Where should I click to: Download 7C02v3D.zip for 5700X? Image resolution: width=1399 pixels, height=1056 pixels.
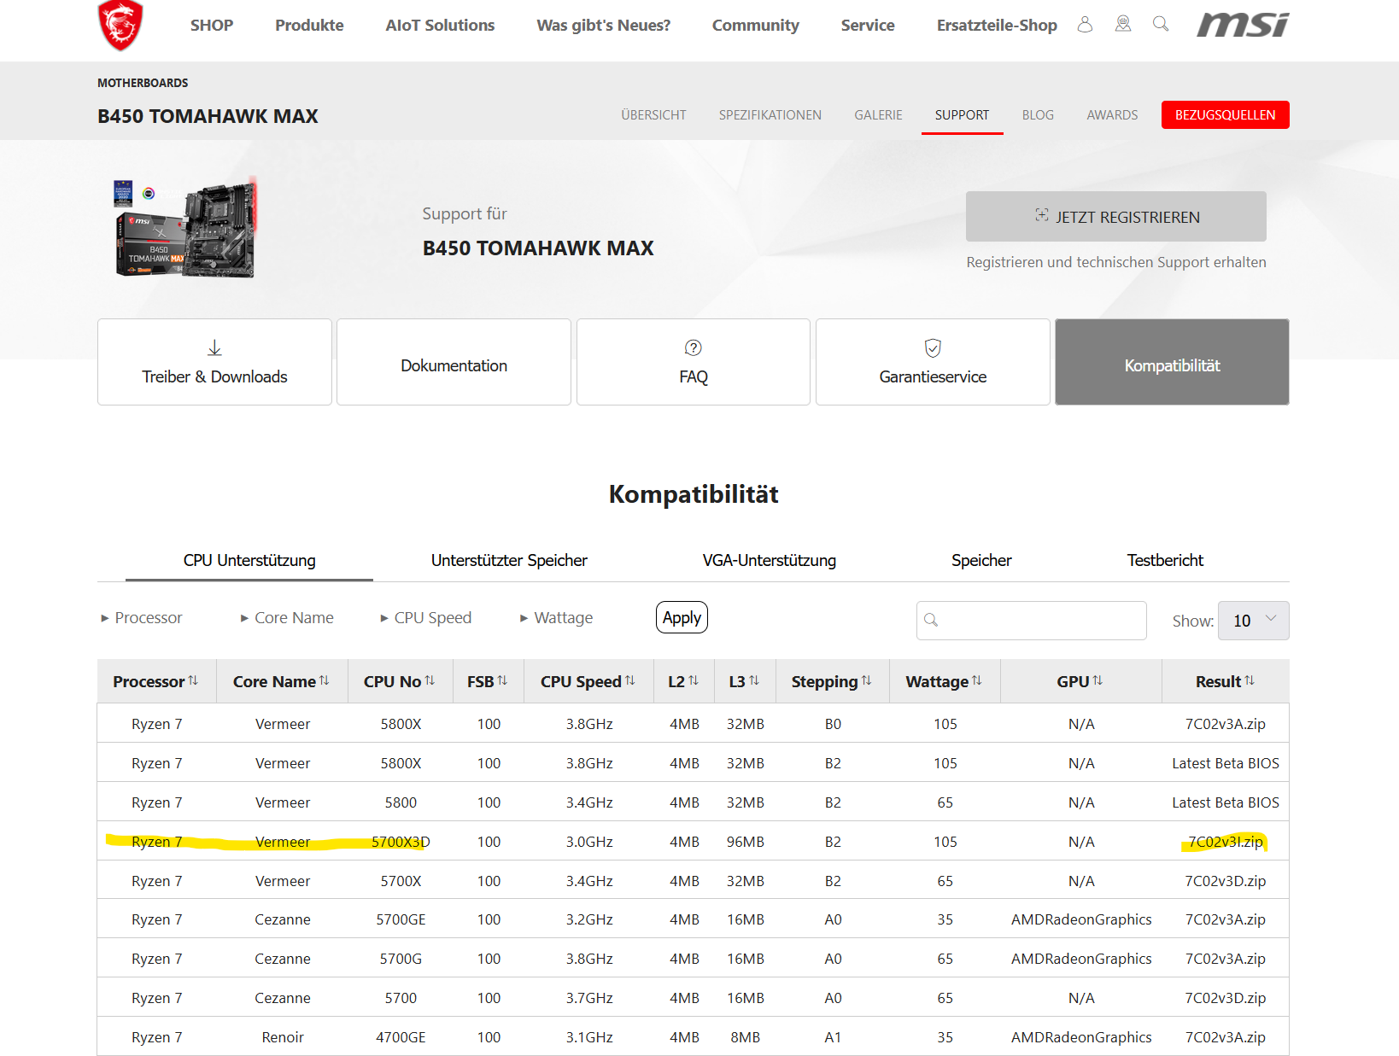[1225, 881]
